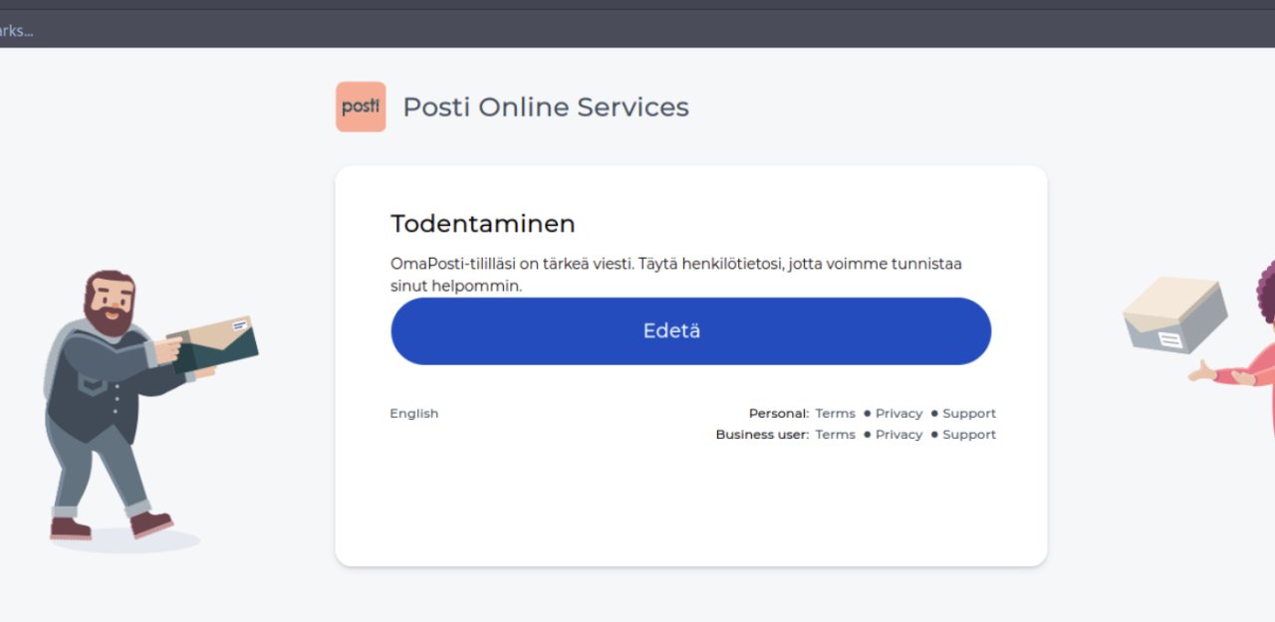Open the Business user Terms link
Viewport: 1275px width, 622px height.
pos(835,434)
